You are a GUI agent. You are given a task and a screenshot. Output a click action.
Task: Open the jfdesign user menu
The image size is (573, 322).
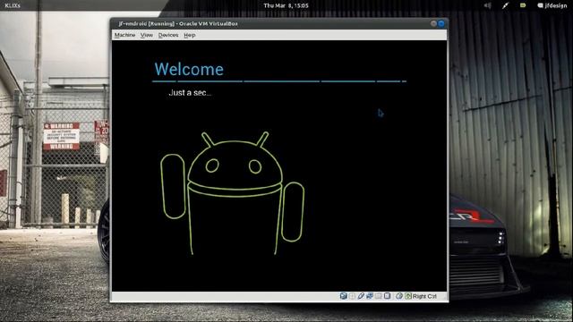pos(552,5)
